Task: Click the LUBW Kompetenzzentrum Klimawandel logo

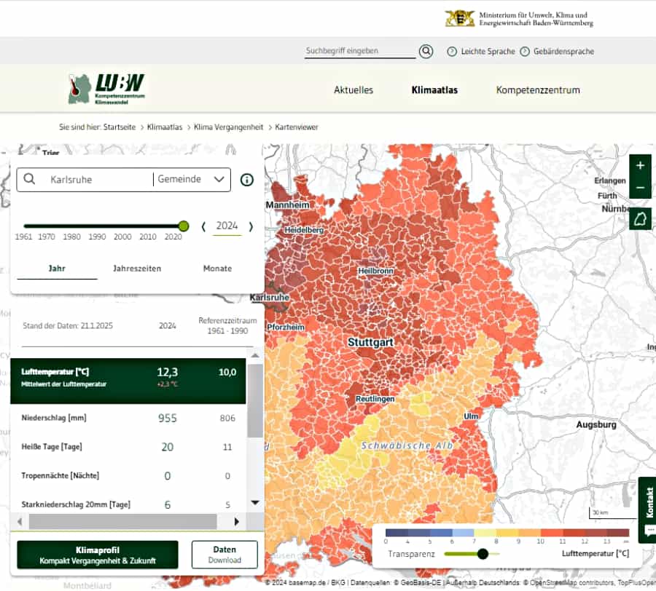Action: pos(106,87)
